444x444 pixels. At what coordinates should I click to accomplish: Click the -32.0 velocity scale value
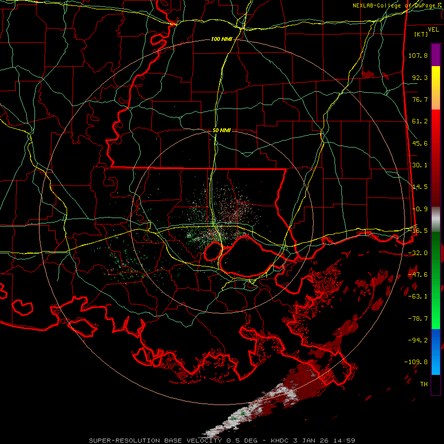(x=418, y=253)
